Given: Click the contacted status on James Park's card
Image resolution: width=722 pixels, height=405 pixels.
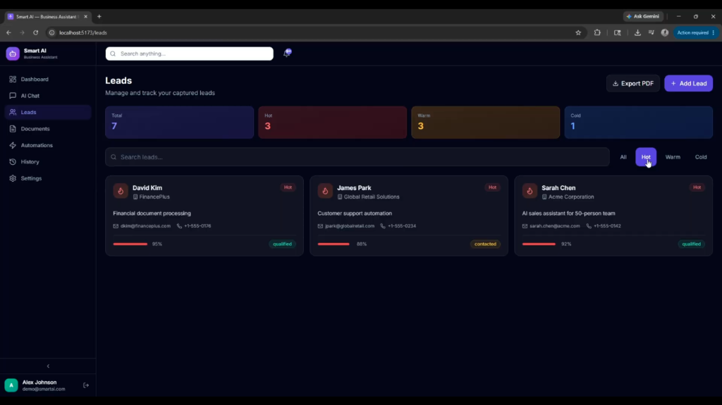Looking at the screenshot, I should (485, 244).
